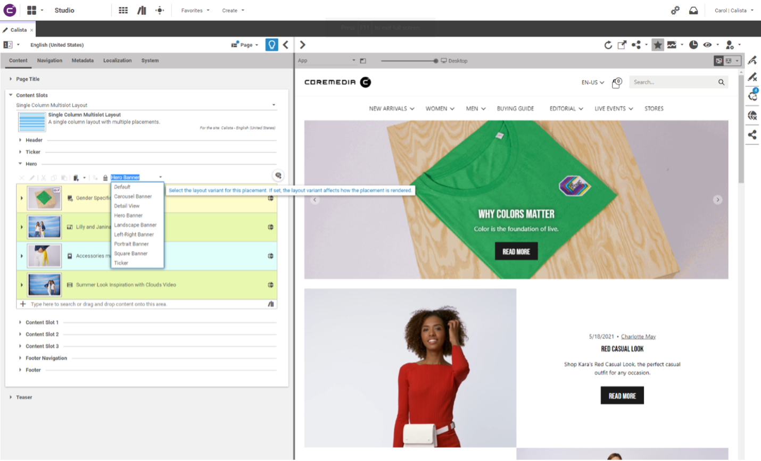Open the dashboard tiles menu icon
761x461 pixels.
(x=32, y=10)
